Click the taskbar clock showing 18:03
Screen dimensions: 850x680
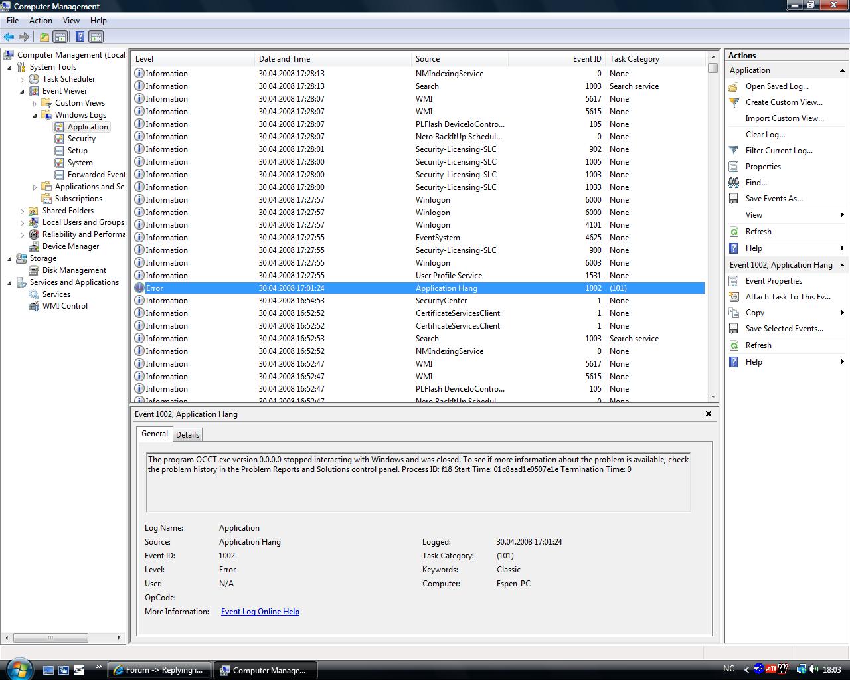point(831,670)
